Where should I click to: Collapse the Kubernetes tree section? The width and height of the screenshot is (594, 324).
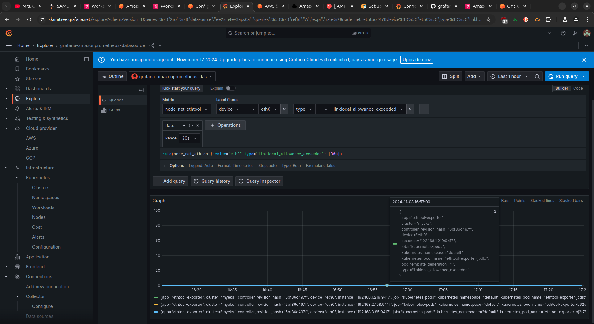(x=17, y=178)
